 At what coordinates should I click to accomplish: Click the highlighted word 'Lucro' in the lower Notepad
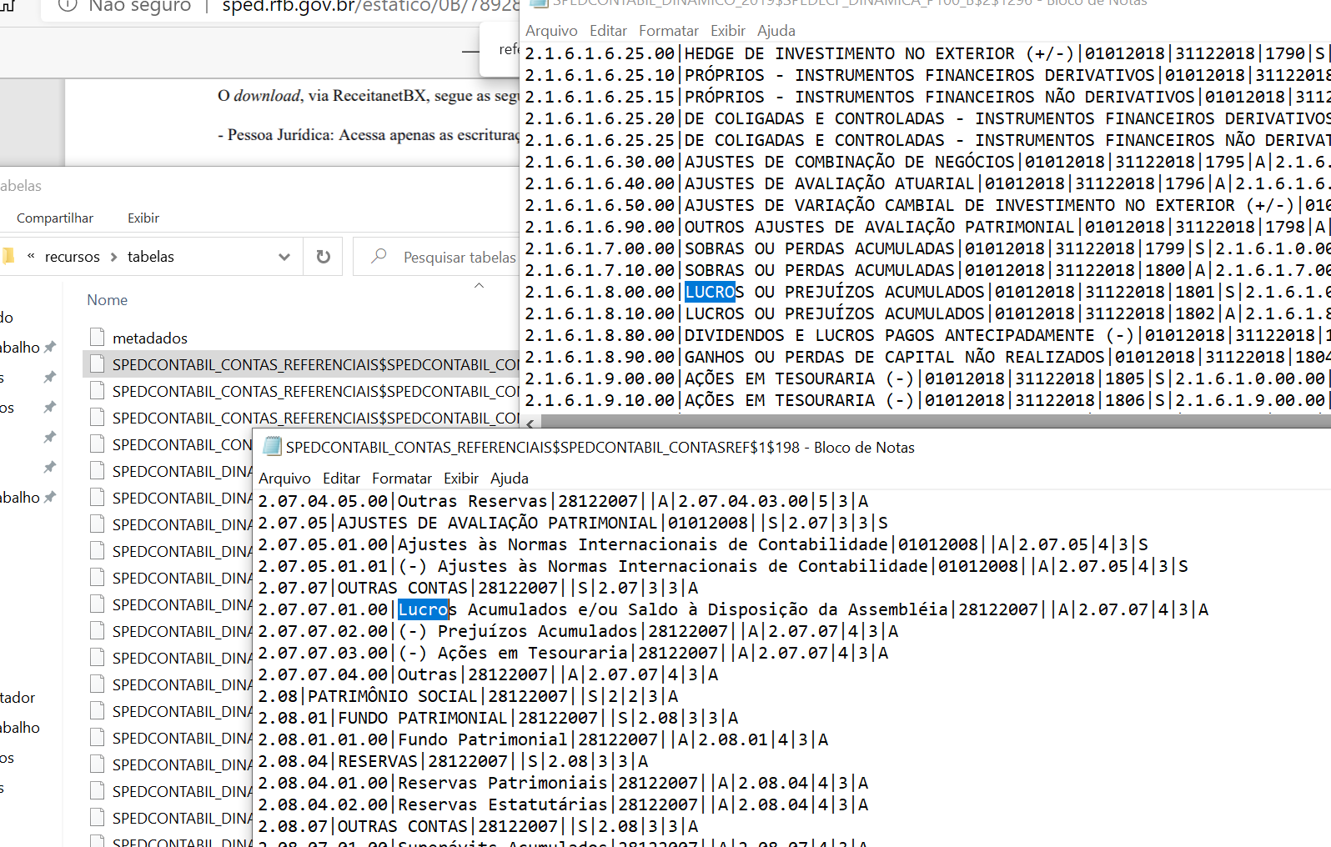[423, 609]
